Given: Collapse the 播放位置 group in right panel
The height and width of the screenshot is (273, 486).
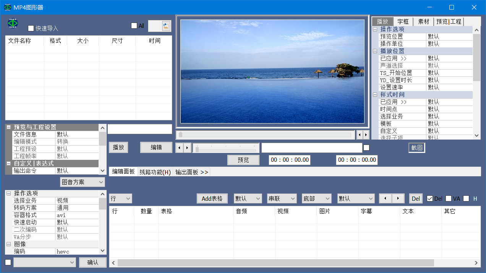Looking at the screenshot, I should (375, 51).
